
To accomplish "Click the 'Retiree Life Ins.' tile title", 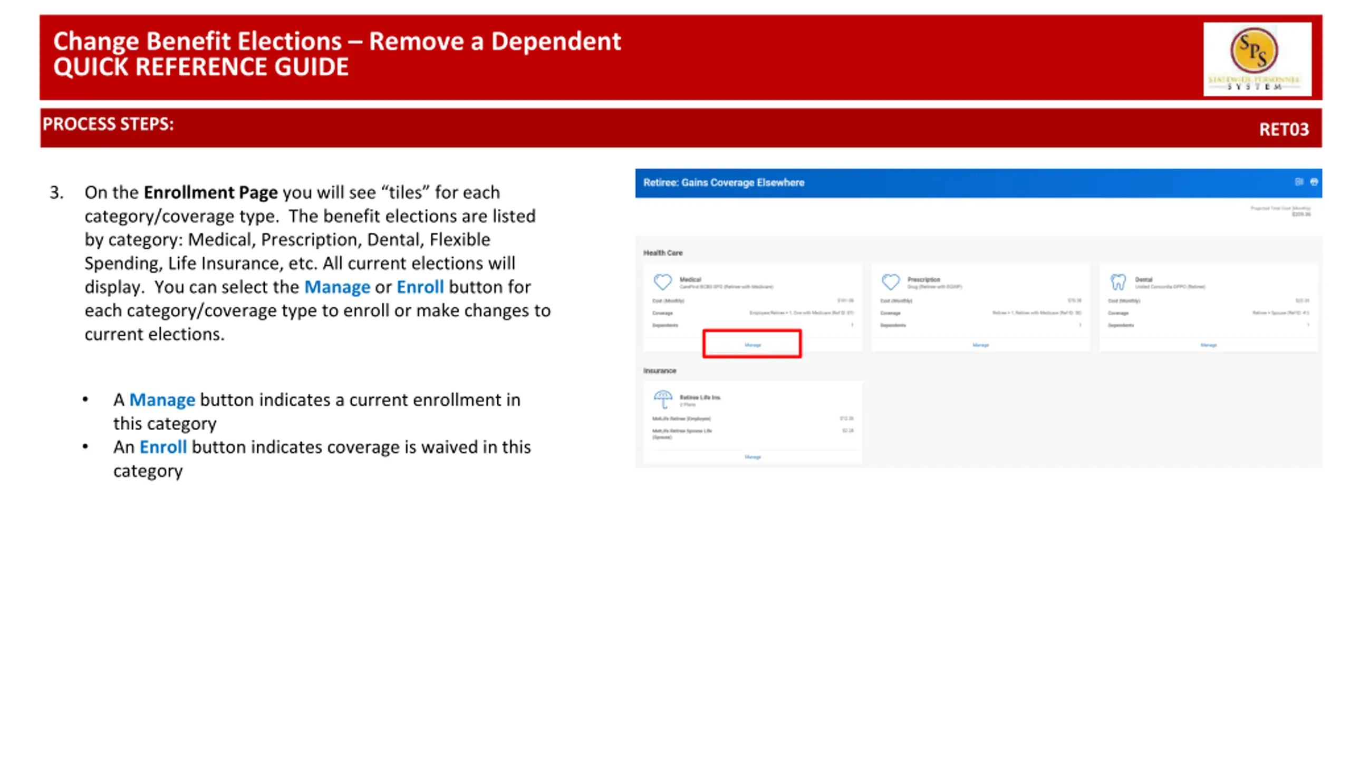I will pos(700,397).
